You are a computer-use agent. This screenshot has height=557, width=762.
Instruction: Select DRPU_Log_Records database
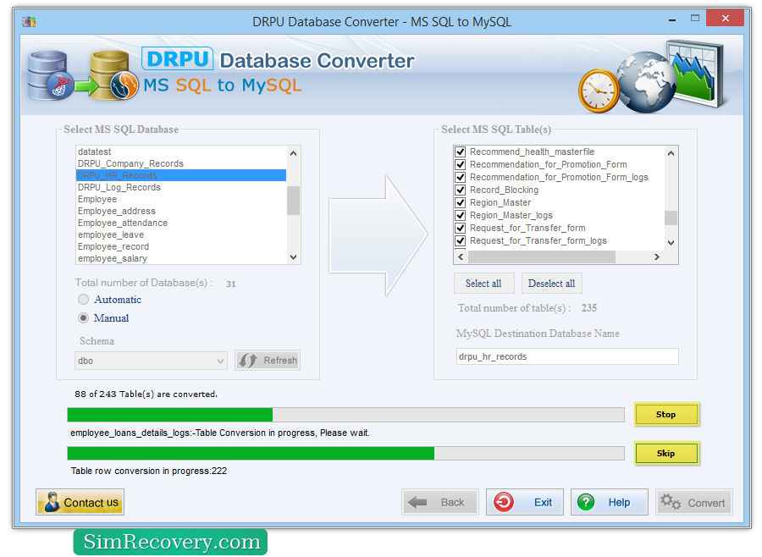pyautogui.click(x=181, y=187)
